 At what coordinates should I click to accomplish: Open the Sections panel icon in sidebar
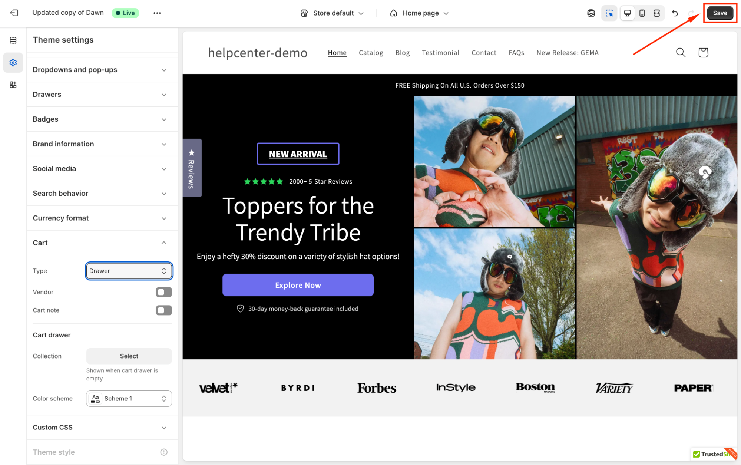coord(13,40)
